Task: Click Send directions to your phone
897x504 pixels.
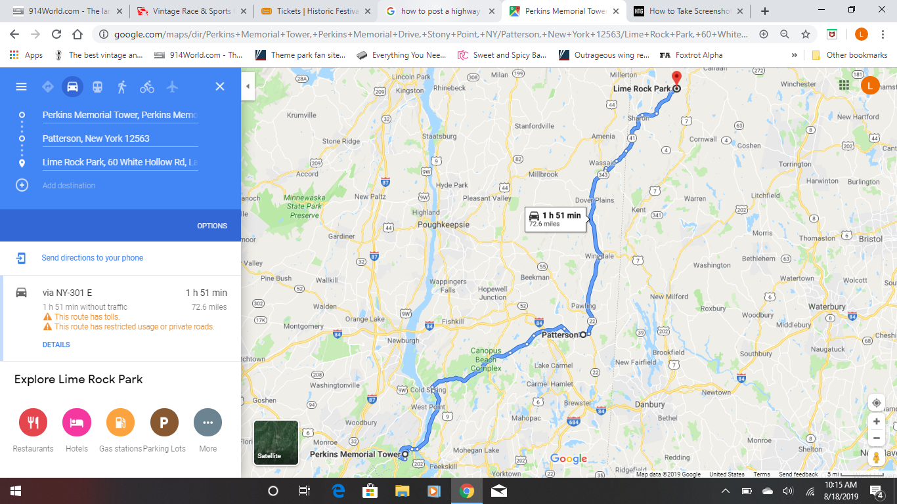Action: (92, 258)
